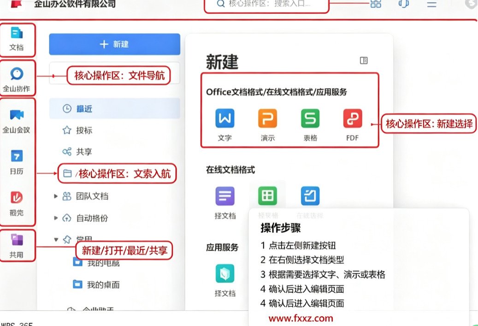
Task: Open 金山协作 chat from the sidebar
Action: (x=17, y=79)
